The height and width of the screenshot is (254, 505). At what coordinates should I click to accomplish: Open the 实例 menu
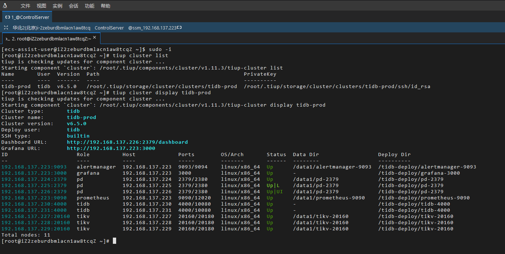pyautogui.click(x=58, y=6)
